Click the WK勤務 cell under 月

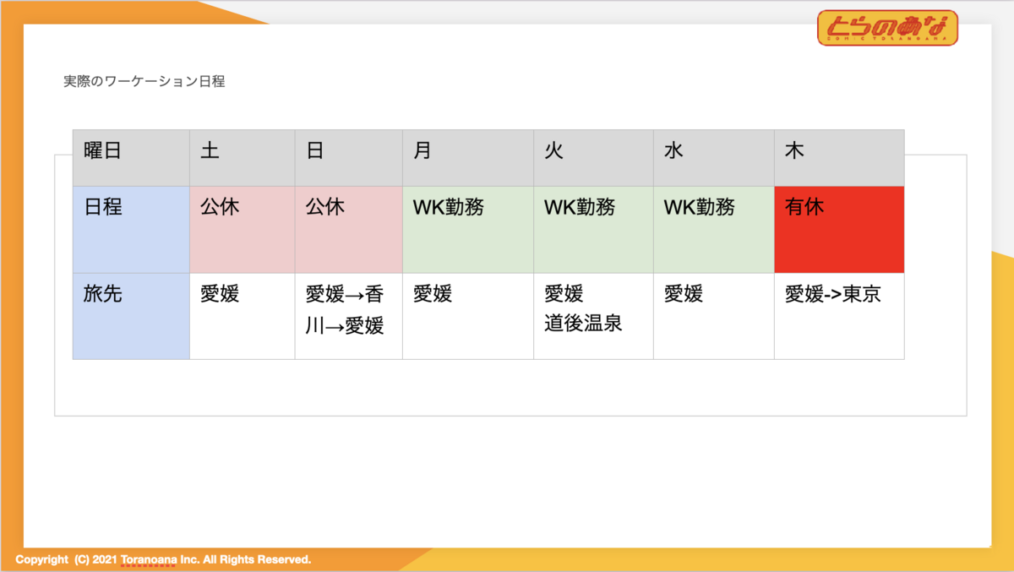click(x=468, y=230)
